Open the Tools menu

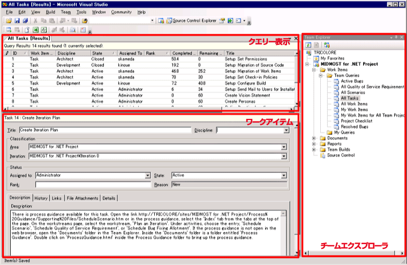pyautogui.click(x=81, y=12)
